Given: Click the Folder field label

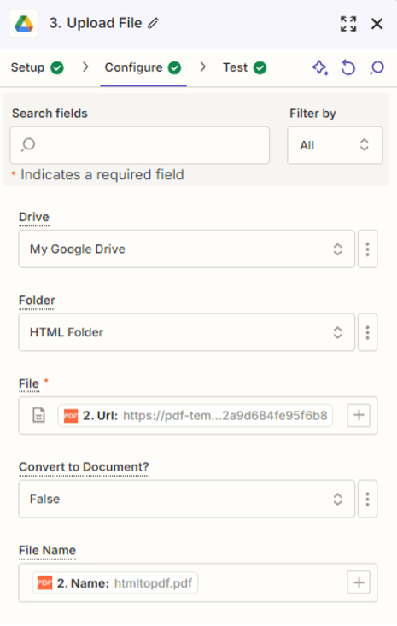Looking at the screenshot, I should click(x=37, y=301).
